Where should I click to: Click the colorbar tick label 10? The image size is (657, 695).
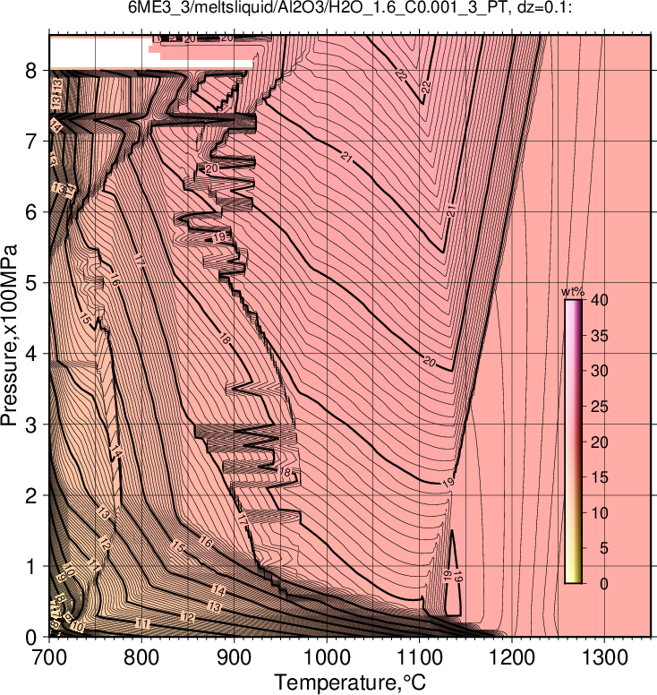(x=599, y=513)
